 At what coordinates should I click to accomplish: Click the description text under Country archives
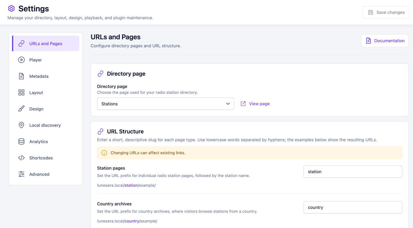pyautogui.click(x=177, y=211)
